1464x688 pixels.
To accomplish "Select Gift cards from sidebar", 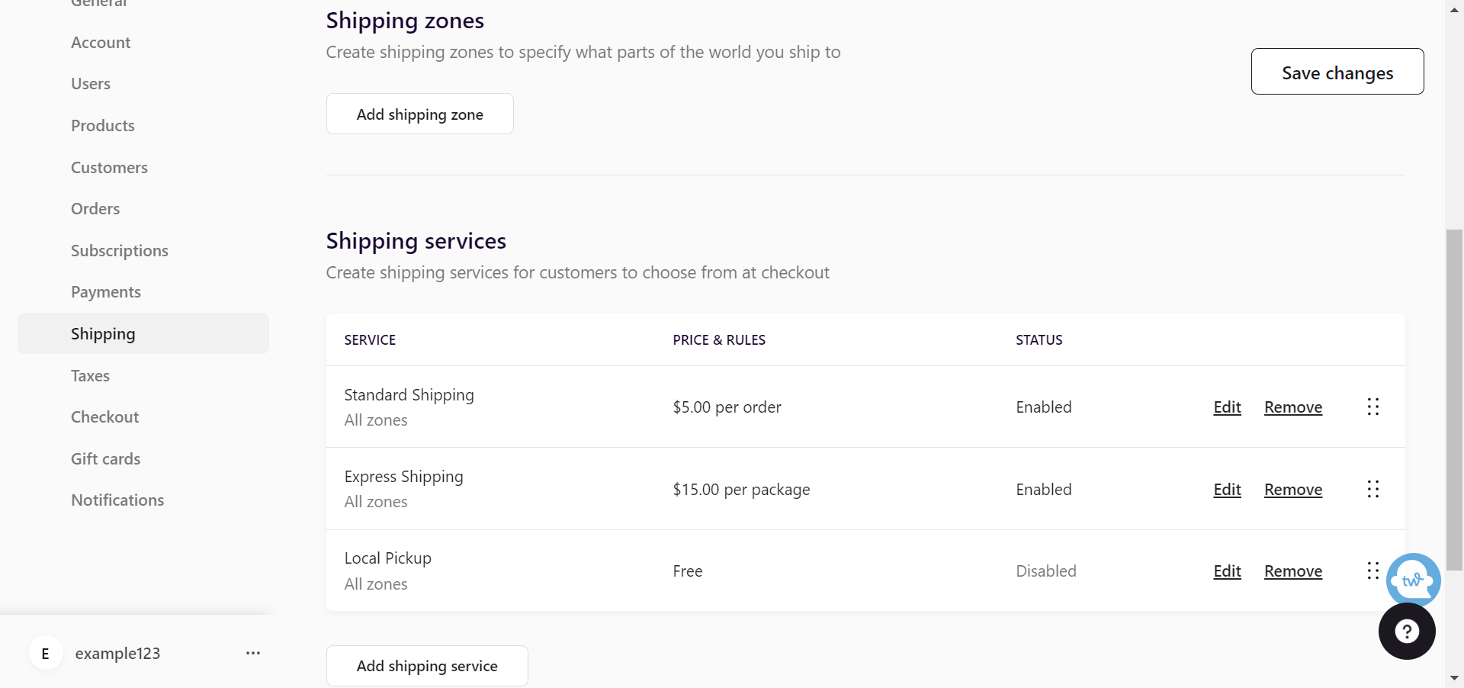I will coord(106,459).
